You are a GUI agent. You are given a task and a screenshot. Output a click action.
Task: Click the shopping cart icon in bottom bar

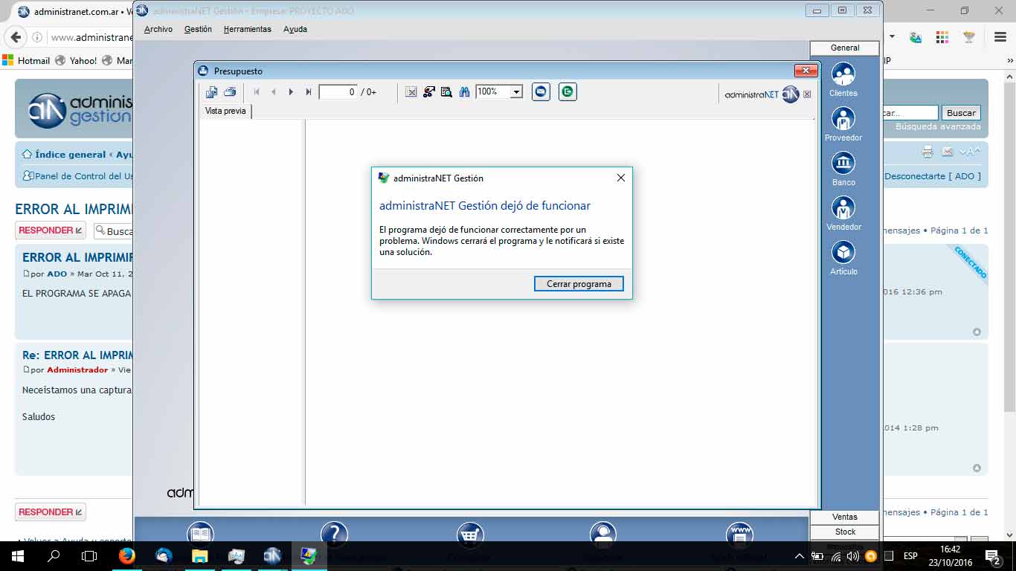point(469,532)
